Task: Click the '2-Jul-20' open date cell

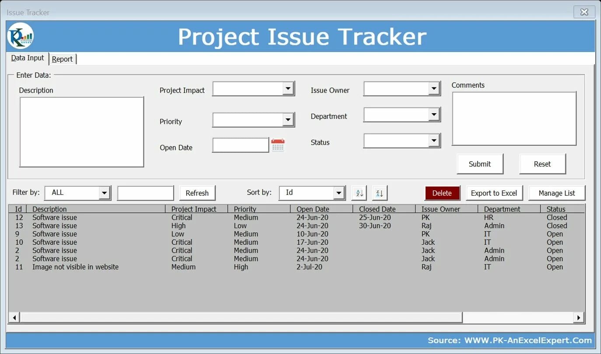Action: [309, 267]
